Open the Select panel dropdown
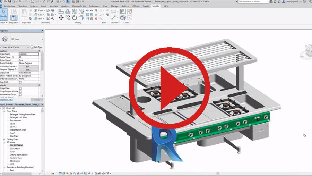Image resolution: width=312 pixels, height=176 pixels. (3, 23)
